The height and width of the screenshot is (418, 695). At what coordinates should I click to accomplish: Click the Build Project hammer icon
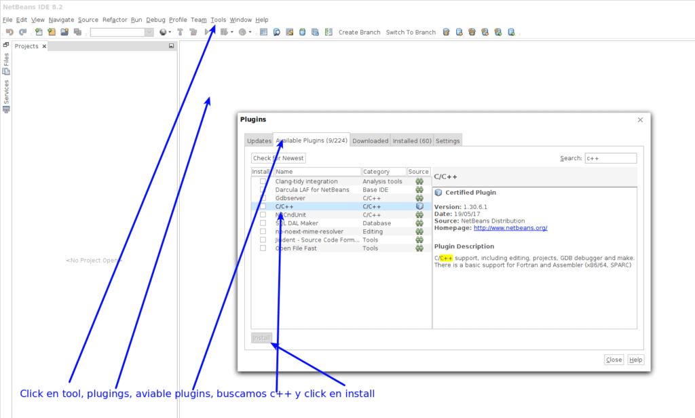click(x=180, y=32)
